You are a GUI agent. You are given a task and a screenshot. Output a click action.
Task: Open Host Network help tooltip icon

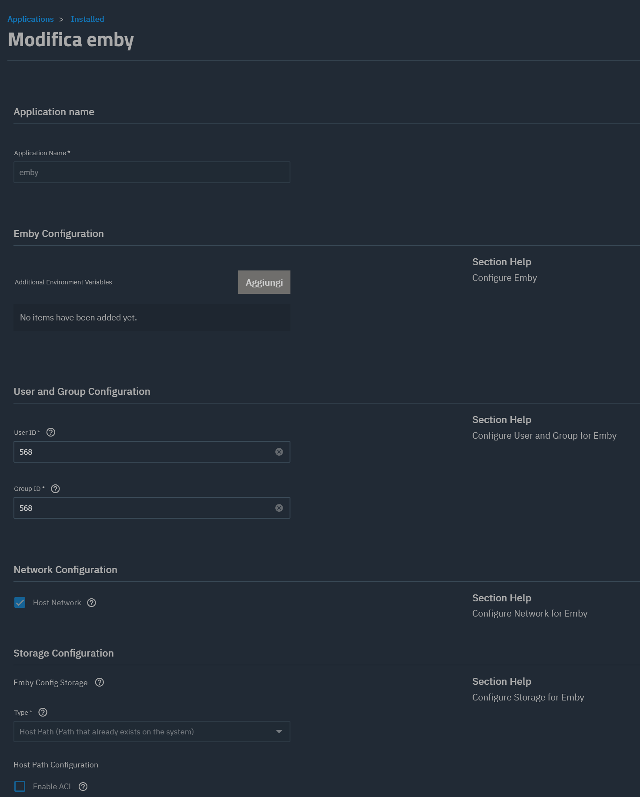click(91, 603)
